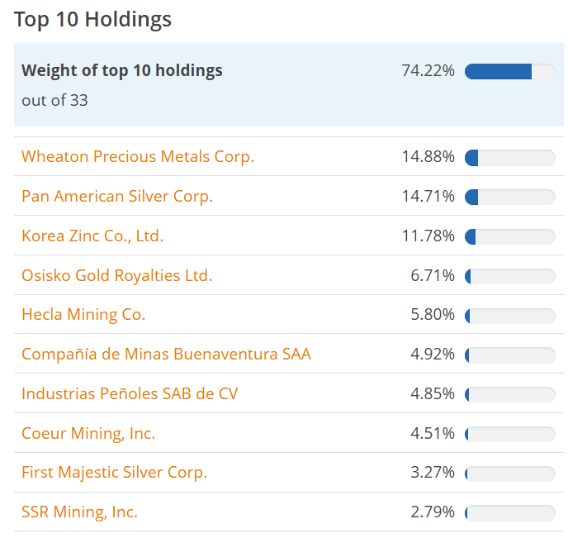Open Wheaton Precious Metals Corp. link
The height and width of the screenshot is (538, 568).
pyautogui.click(x=137, y=156)
